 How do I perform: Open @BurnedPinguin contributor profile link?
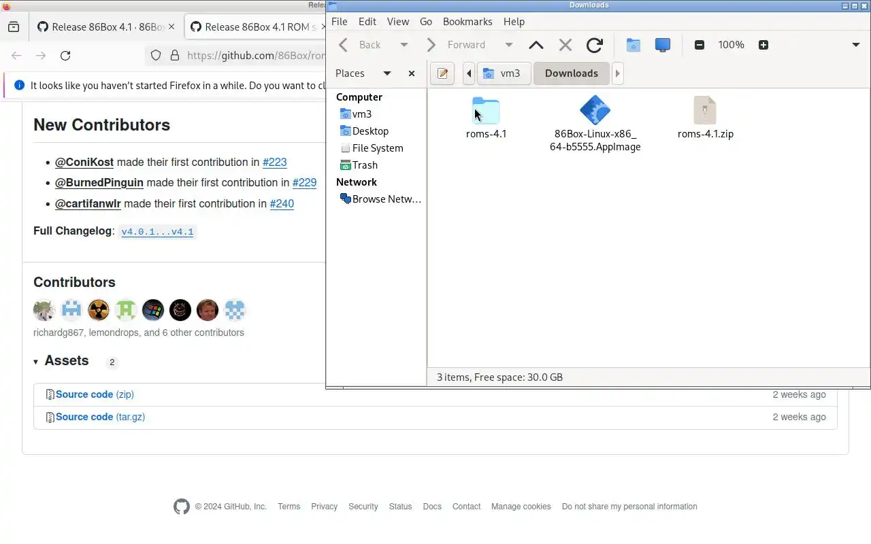99,183
